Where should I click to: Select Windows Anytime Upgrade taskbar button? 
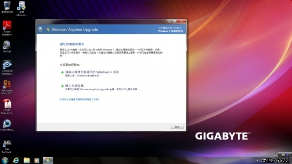point(48,160)
